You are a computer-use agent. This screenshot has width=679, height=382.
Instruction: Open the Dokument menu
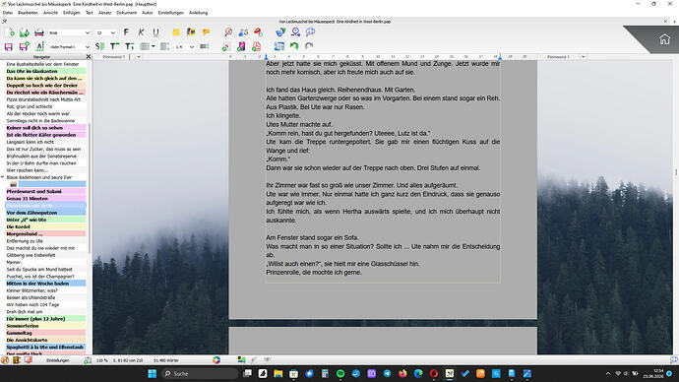[126, 13]
